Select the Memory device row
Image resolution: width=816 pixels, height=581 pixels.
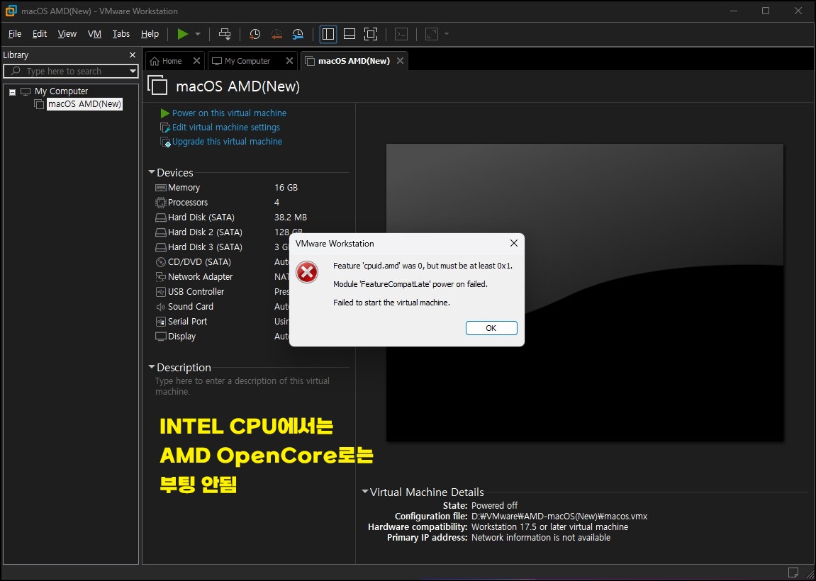[x=252, y=188]
